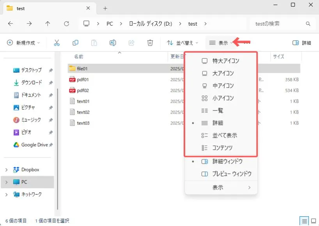This screenshot has width=319, height=226.
Task: Click the Back navigation arrow
Action: point(11,24)
